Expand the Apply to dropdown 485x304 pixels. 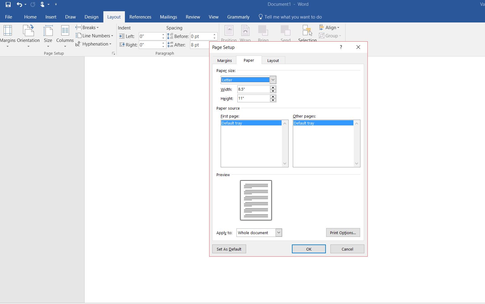pyautogui.click(x=279, y=233)
